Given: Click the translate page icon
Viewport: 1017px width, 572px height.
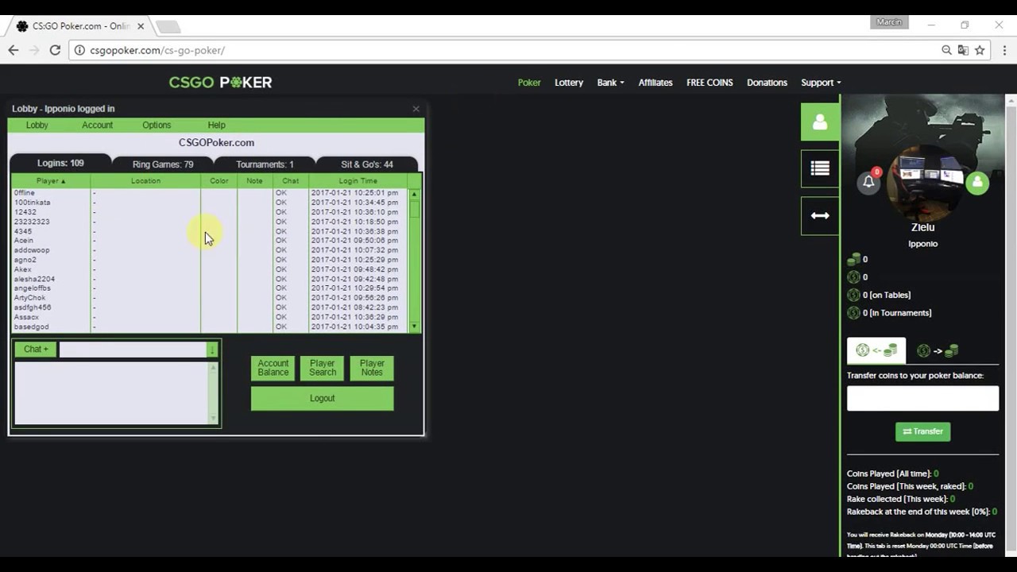Looking at the screenshot, I should (x=963, y=50).
